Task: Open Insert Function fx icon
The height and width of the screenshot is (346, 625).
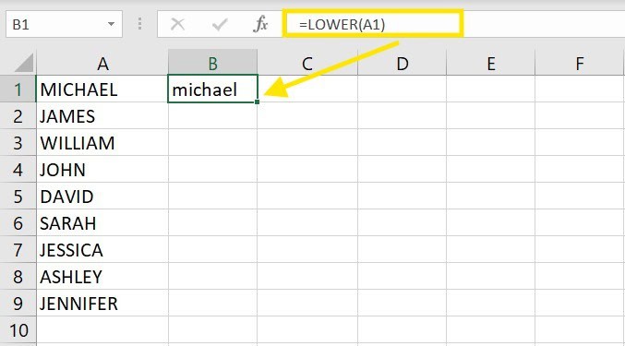Action: (x=260, y=24)
